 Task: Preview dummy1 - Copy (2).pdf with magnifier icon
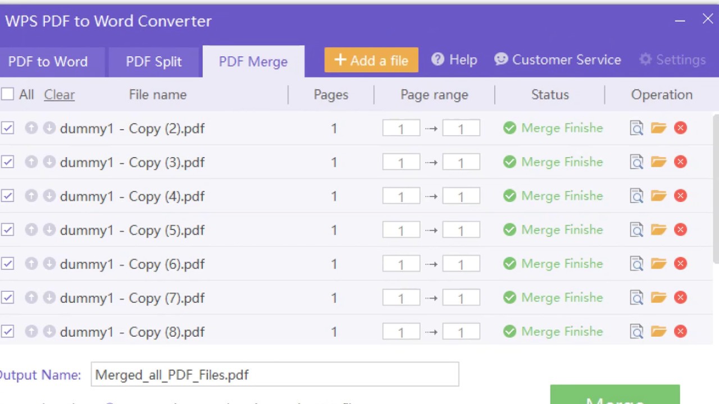coord(636,128)
